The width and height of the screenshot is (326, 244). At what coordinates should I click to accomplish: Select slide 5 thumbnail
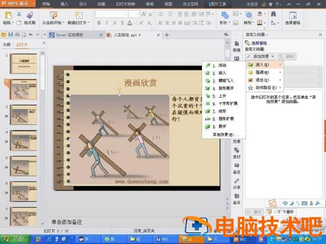[x=24, y=166]
